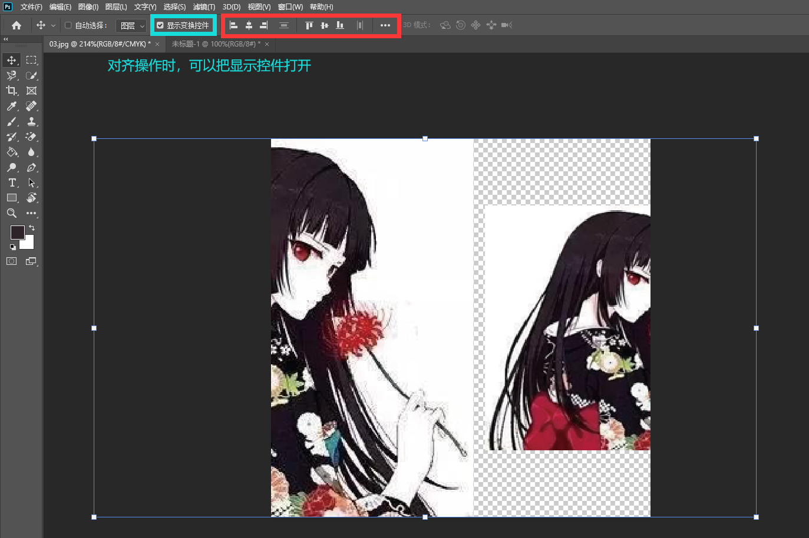Open the Edit Toolbar three-dot menu
The image size is (809, 538).
pyautogui.click(x=31, y=213)
